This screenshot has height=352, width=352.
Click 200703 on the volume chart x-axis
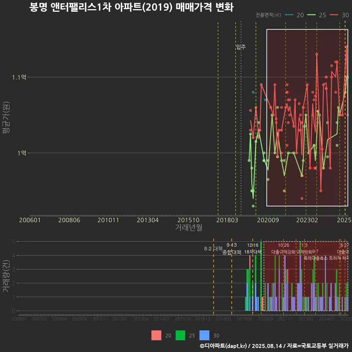click(x=38, y=319)
